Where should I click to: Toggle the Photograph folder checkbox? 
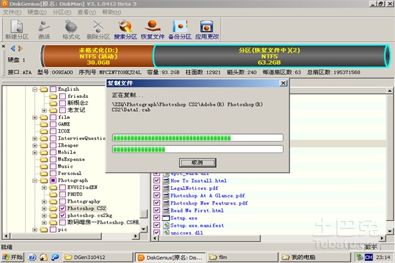tap(53, 180)
